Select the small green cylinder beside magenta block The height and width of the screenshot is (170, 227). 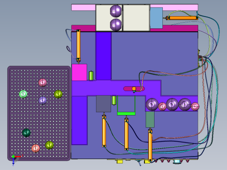pos(91,75)
